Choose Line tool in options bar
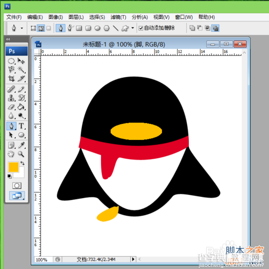Image resolution: width=269 pixels, height=269 pixels. pyautogui.click(x=116, y=28)
